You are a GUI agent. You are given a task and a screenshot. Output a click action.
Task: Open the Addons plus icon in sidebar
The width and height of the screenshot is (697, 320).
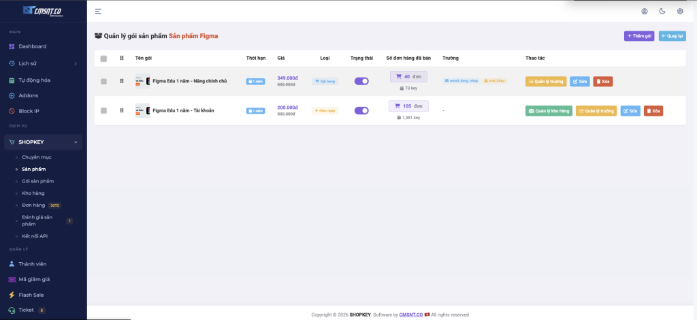(x=12, y=95)
